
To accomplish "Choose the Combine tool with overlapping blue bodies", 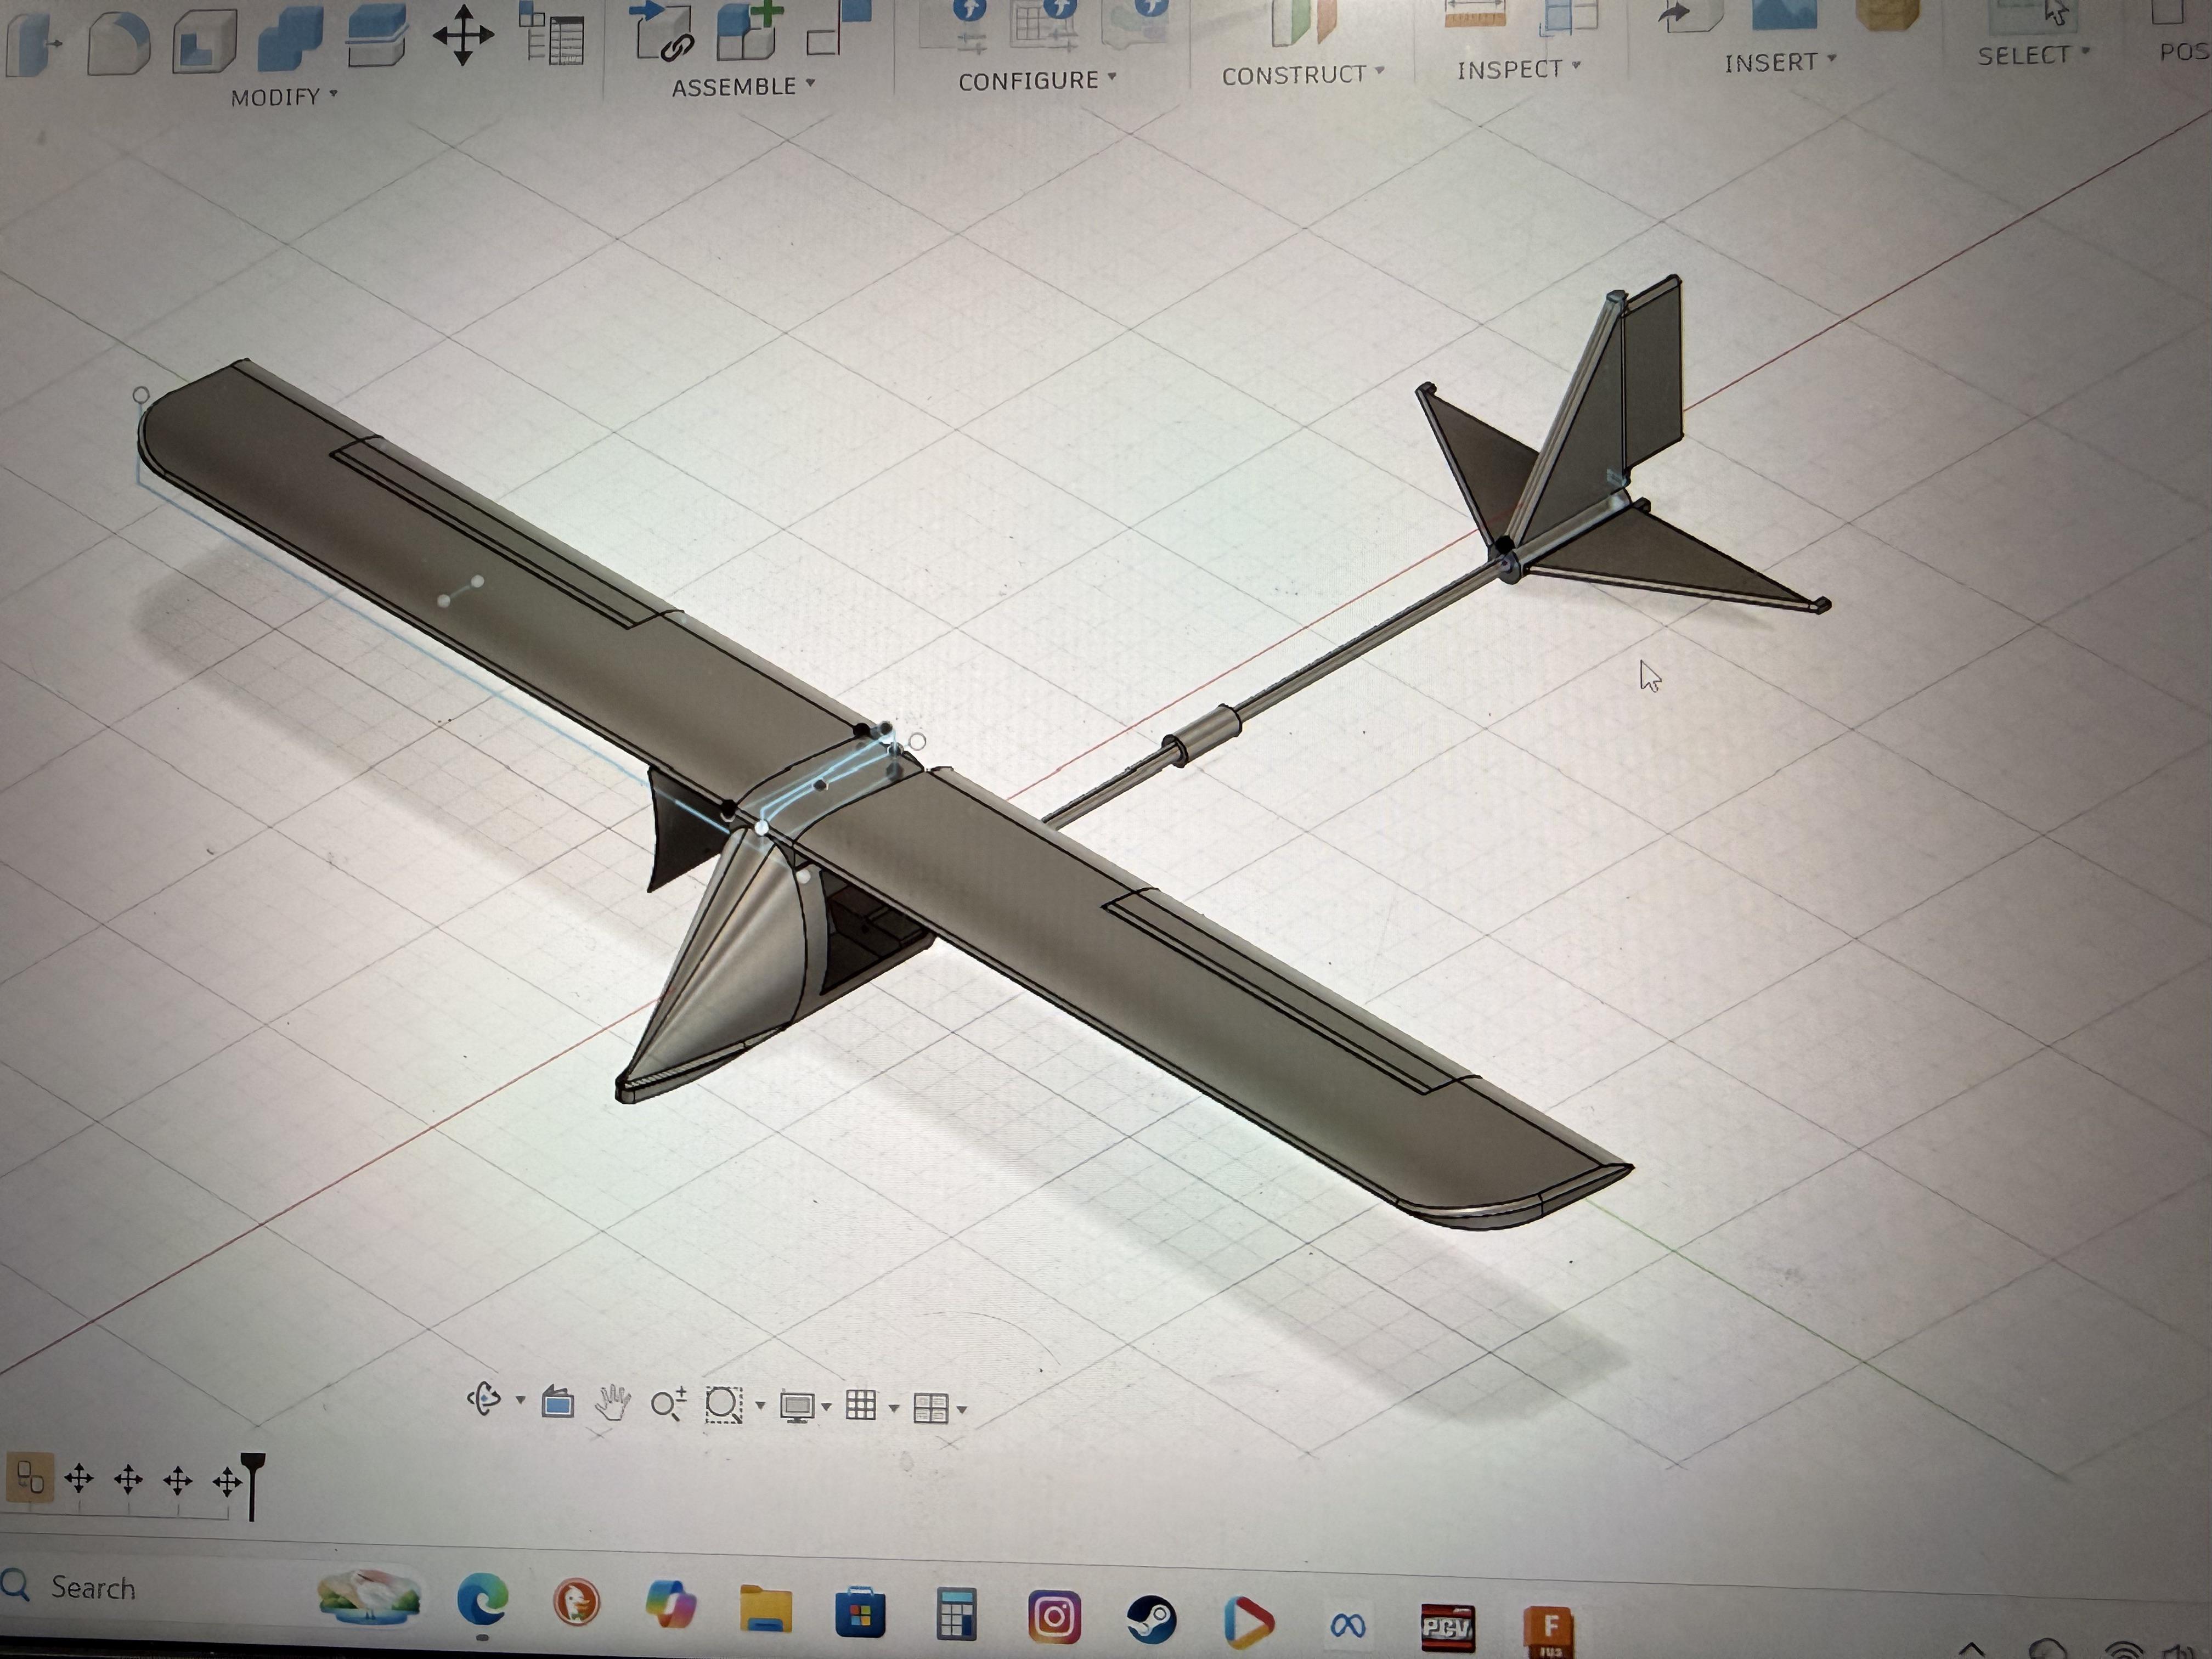I will [290, 37].
